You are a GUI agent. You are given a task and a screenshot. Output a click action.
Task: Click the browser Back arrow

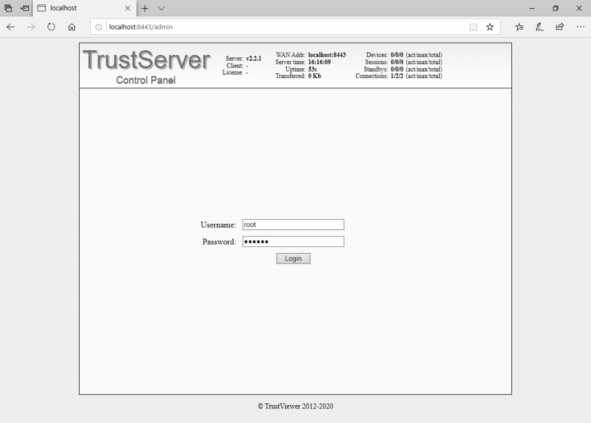10,27
